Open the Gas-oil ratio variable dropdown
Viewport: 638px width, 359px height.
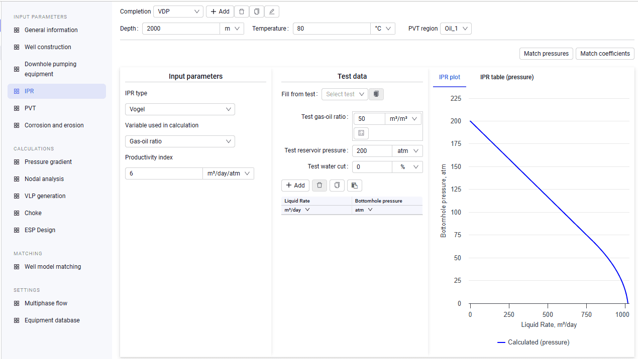(x=180, y=141)
